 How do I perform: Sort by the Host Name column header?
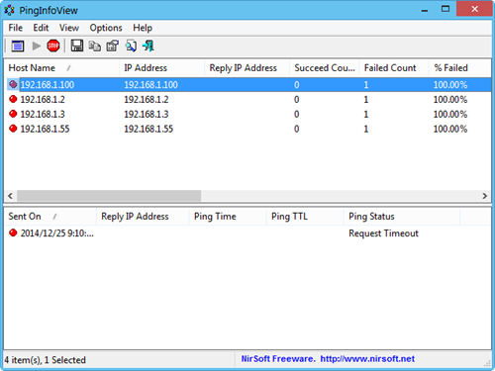pyautogui.click(x=61, y=68)
